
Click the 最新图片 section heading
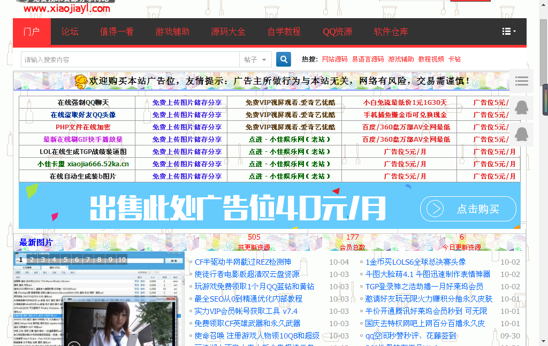click(36, 242)
